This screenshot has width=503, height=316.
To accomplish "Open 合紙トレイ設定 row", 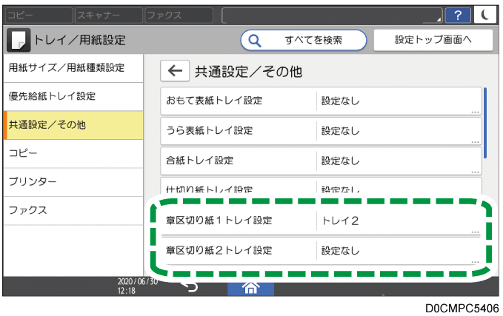I will [321, 161].
